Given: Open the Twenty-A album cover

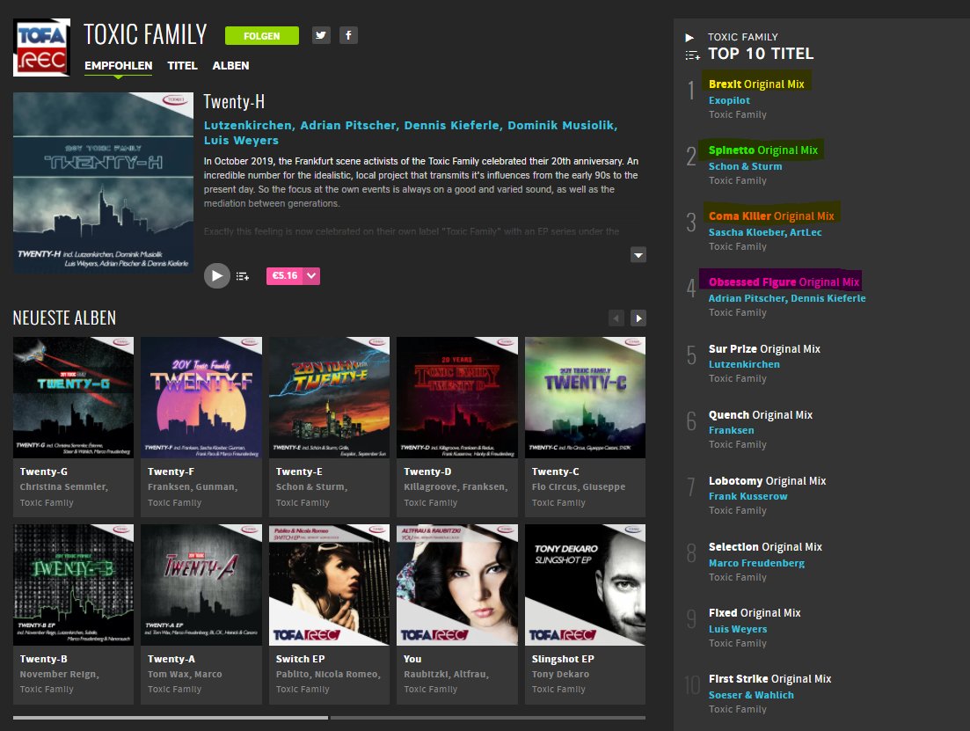Looking at the screenshot, I should [201, 585].
